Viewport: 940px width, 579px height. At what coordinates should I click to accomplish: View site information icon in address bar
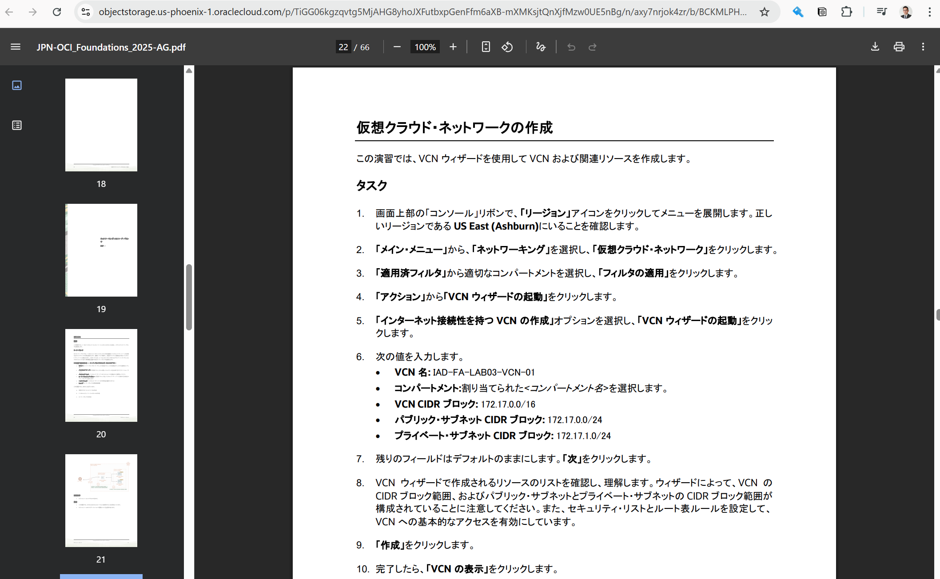pyautogui.click(x=86, y=12)
